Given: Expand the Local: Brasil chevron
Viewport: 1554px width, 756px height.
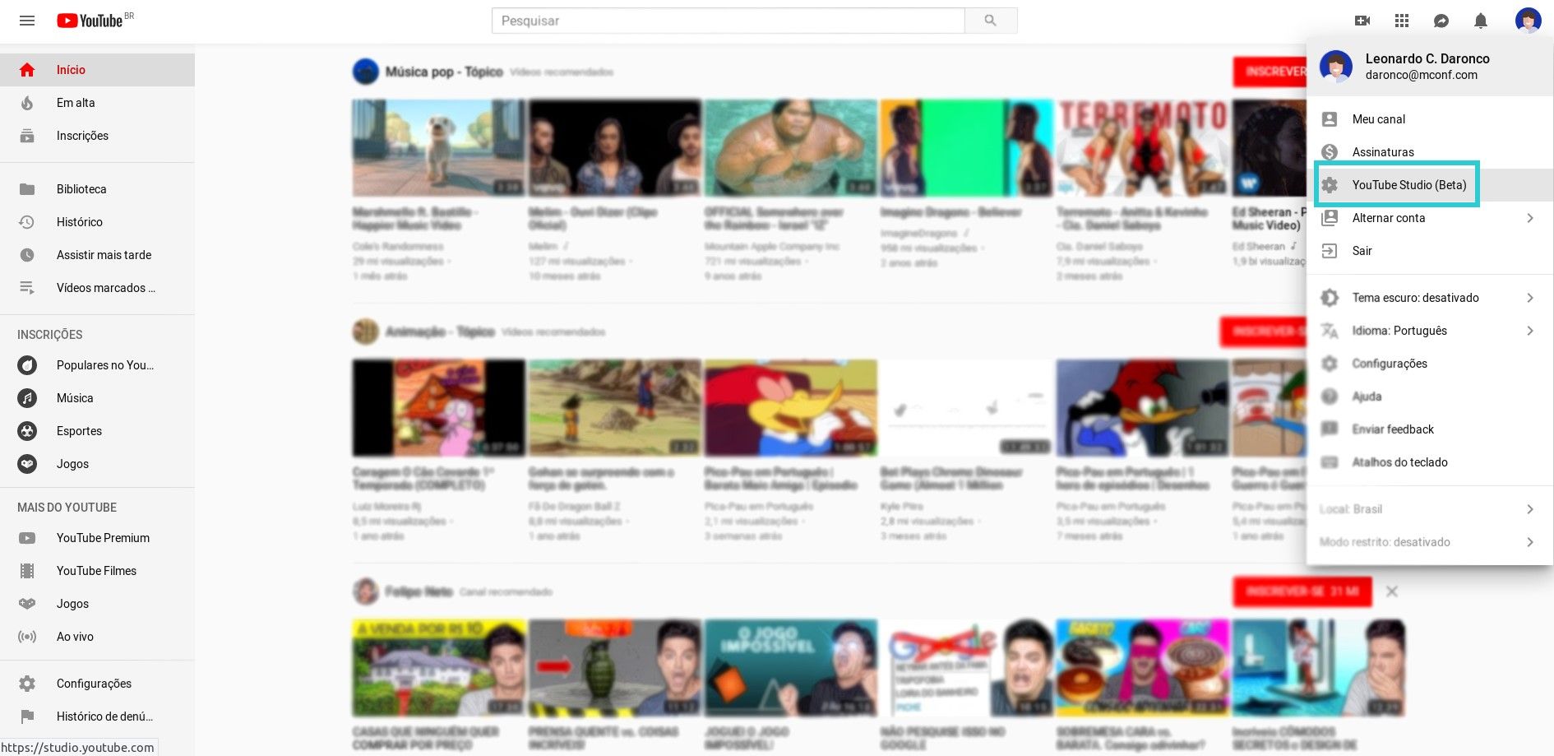Looking at the screenshot, I should coord(1530,509).
